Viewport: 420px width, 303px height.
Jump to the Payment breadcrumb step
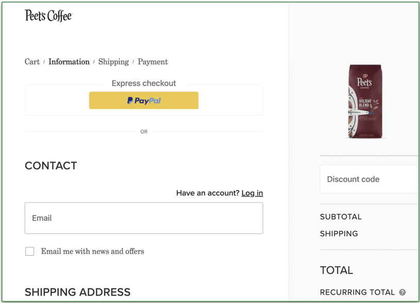152,61
